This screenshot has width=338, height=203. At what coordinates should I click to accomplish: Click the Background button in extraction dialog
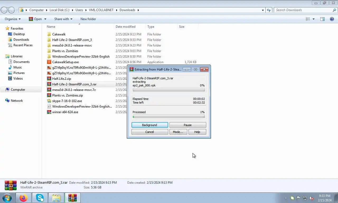[x=150, y=125]
